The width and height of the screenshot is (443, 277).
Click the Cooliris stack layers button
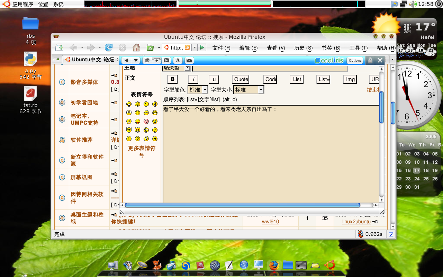[x=147, y=60]
